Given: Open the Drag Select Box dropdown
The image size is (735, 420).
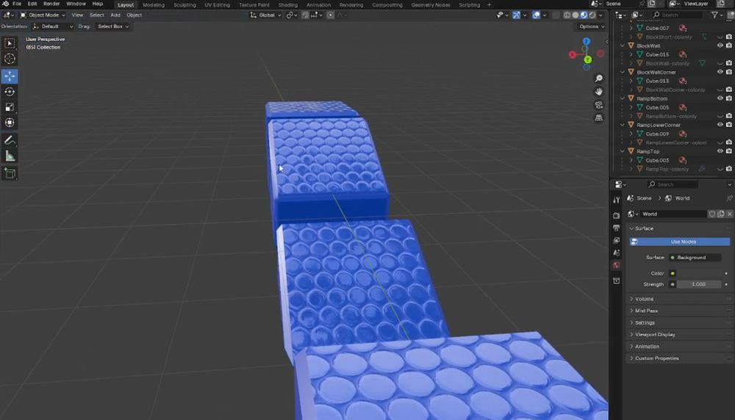Looking at the screenshot, I should tap(113, 26).
